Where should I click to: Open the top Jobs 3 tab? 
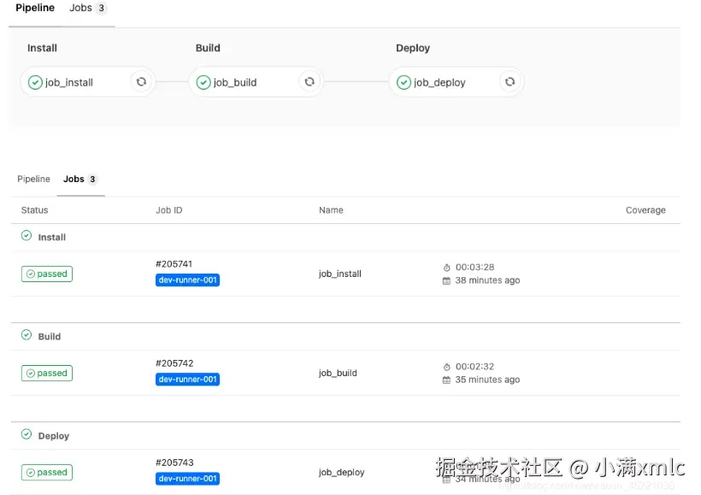(87, 8)
